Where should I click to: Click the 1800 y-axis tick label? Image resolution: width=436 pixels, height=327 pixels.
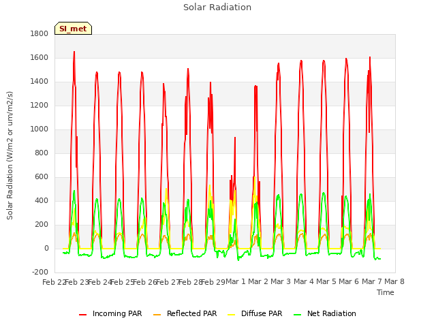tap(40, 34)
